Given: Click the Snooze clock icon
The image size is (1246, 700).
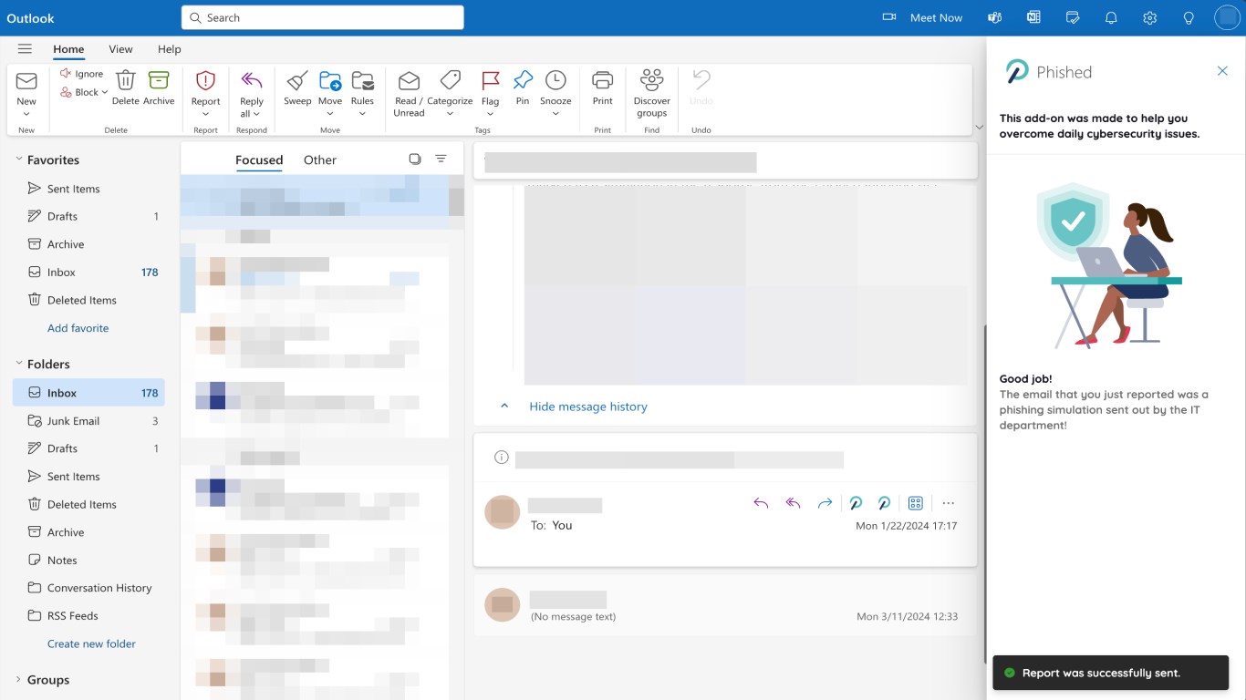Looking at the screenshot, I should [x=556, y=80].
